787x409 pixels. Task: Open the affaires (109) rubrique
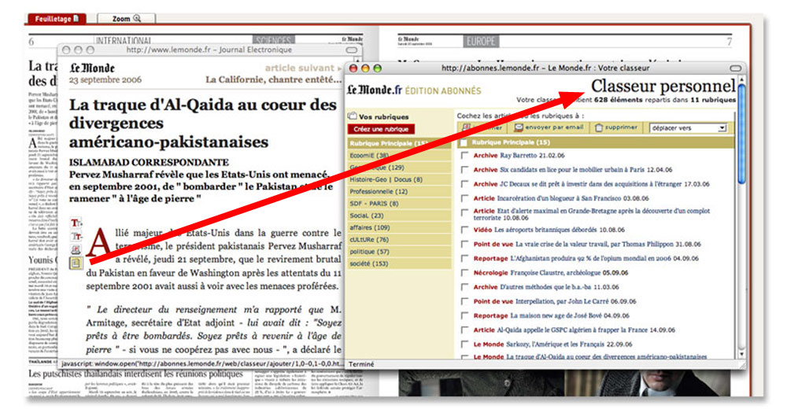pos(399,228)
